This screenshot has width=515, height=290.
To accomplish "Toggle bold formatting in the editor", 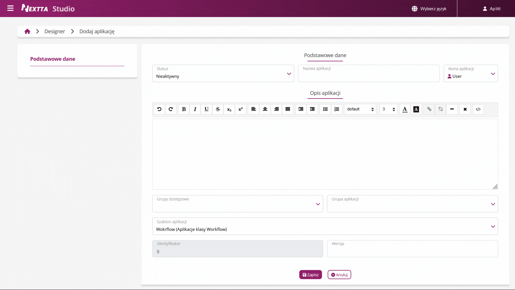I will pyautogui.click(x=184, y=109).
